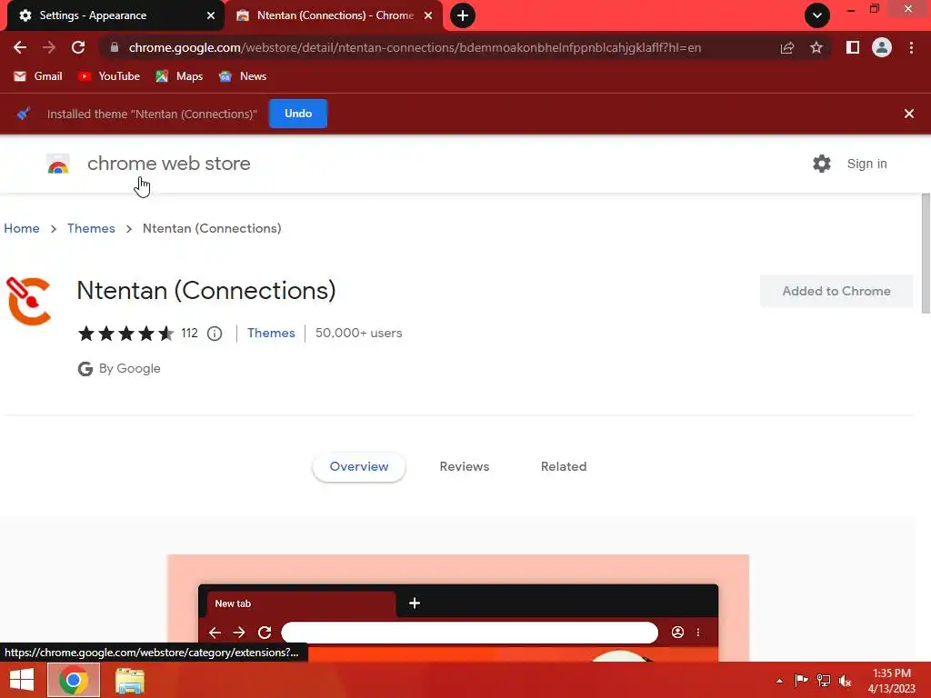931x698 pixels.
Task: Reload the page with the refresh icon
Action: 78,47
